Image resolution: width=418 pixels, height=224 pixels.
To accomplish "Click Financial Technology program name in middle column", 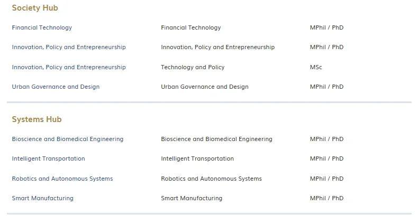I will coord(191,27).
